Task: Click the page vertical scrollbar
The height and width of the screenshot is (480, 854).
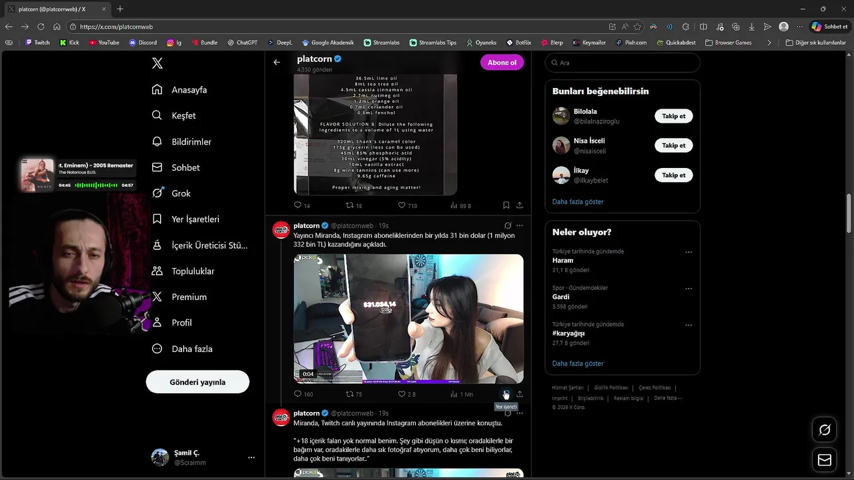Action: click(849, 213)
